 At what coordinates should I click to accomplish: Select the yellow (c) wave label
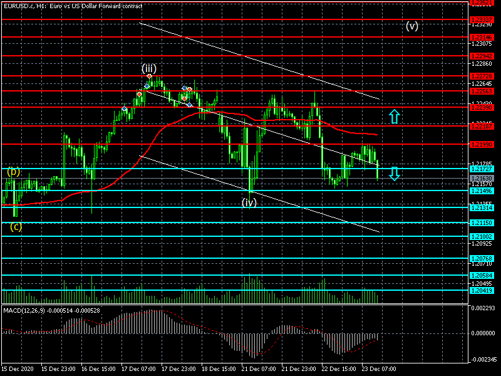pyautogui.click(x=16, y=227)
